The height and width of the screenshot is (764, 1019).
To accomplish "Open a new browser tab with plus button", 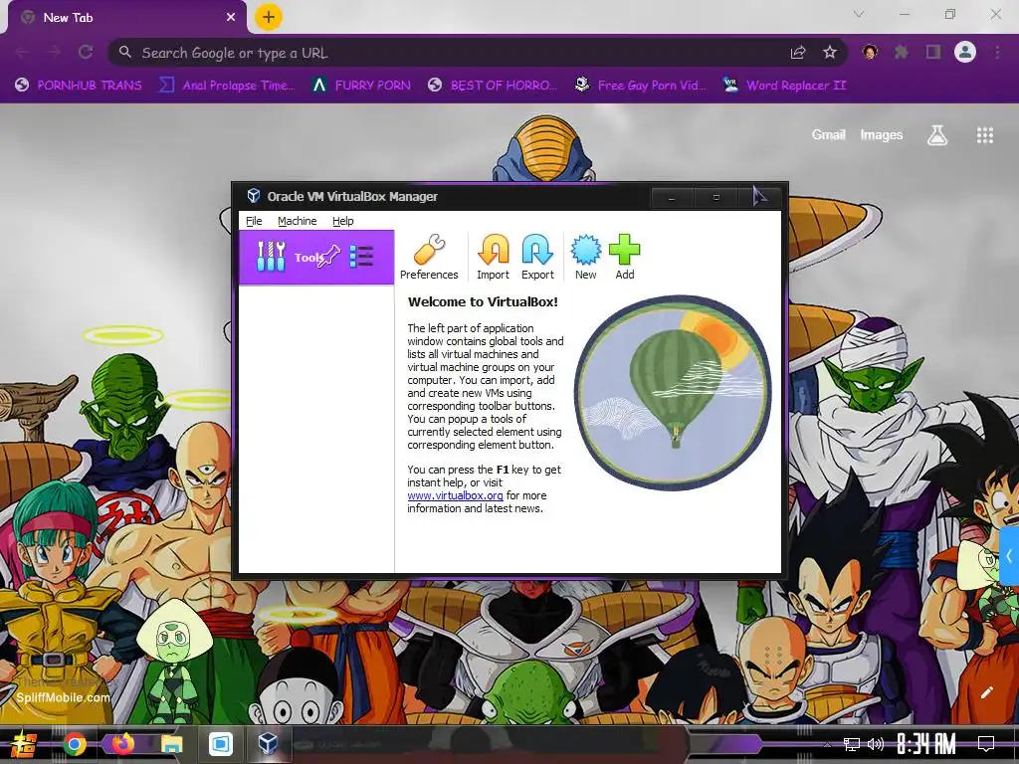I will pyautogui.click(x=269, y=17).
